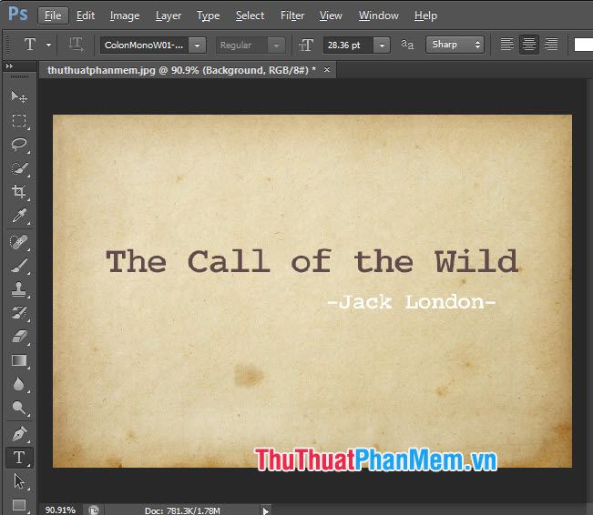Image resolution: width=593 pixels, height=515 pixels.
Task: Click the font size T icon
Action: [x=306, y=45]
